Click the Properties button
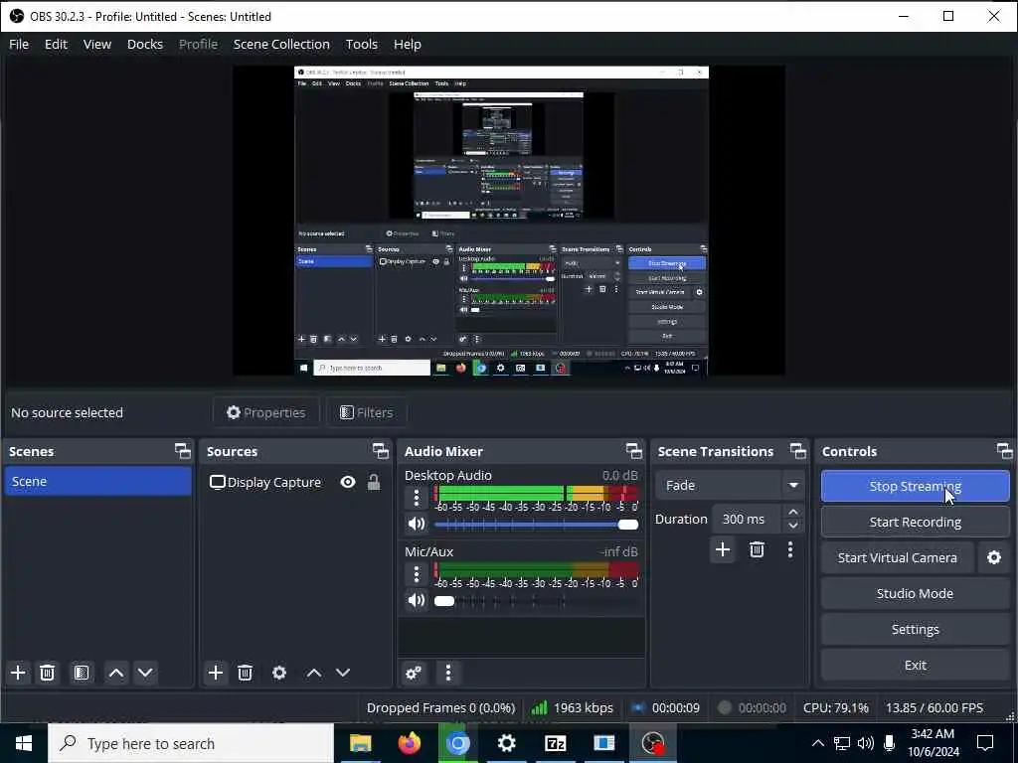Screen dimensions: 1018x763 [x=266, y=412]
